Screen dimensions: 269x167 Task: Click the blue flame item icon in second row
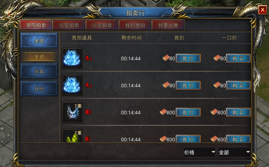72,85
